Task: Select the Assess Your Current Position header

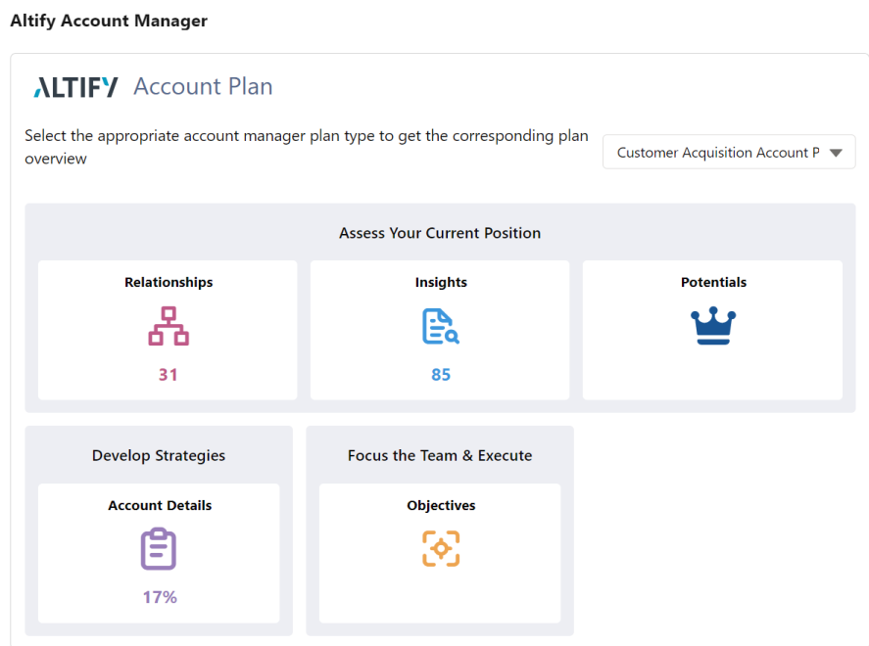Action: coord(440,233)
